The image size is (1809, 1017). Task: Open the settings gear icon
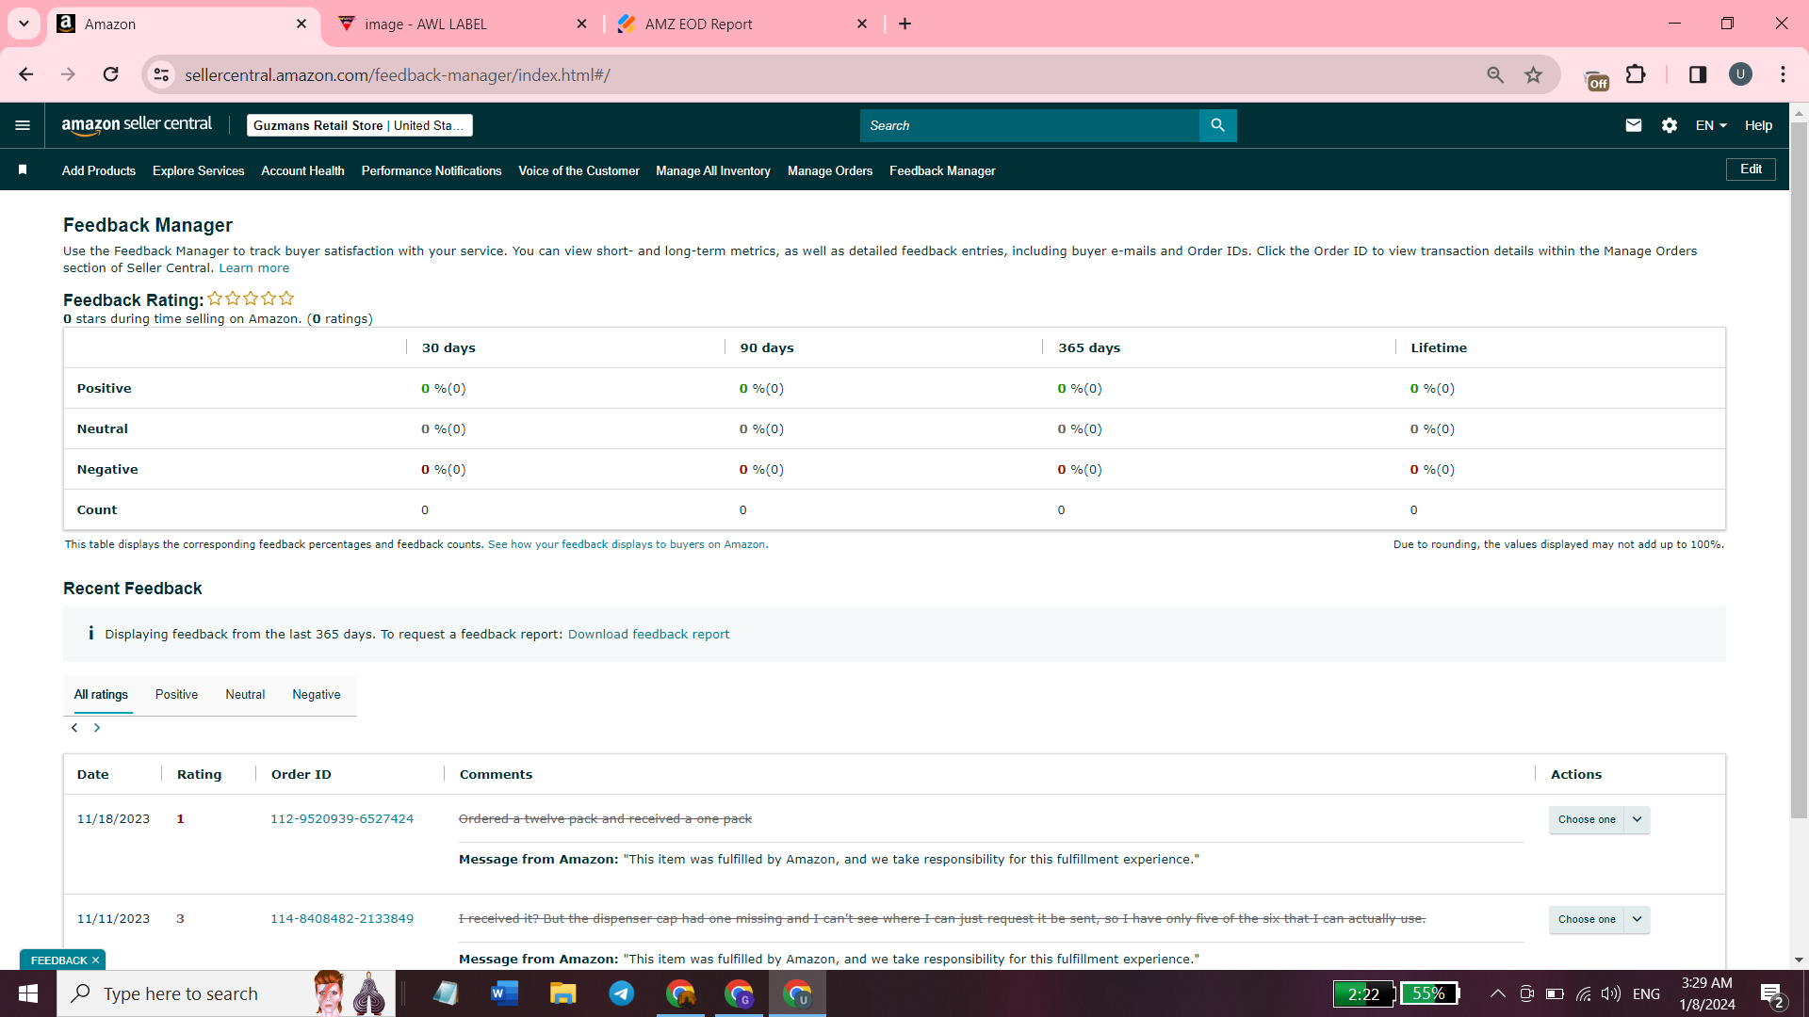(1670, 125)
